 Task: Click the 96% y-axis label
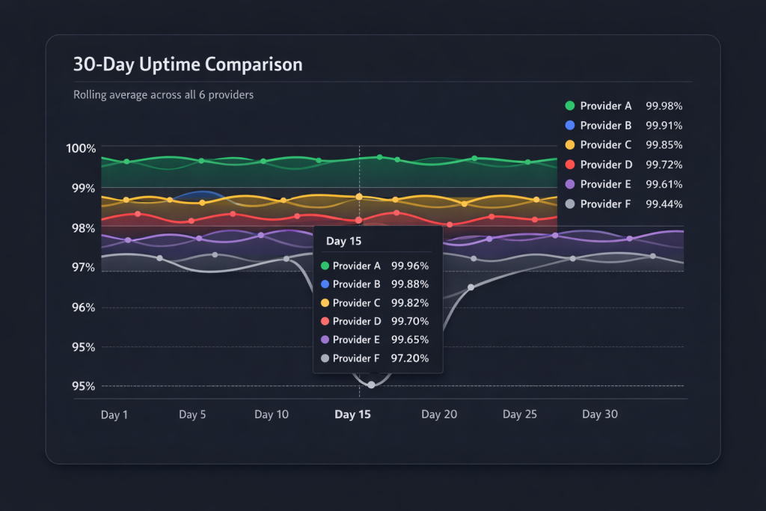(x=84, y=307)
